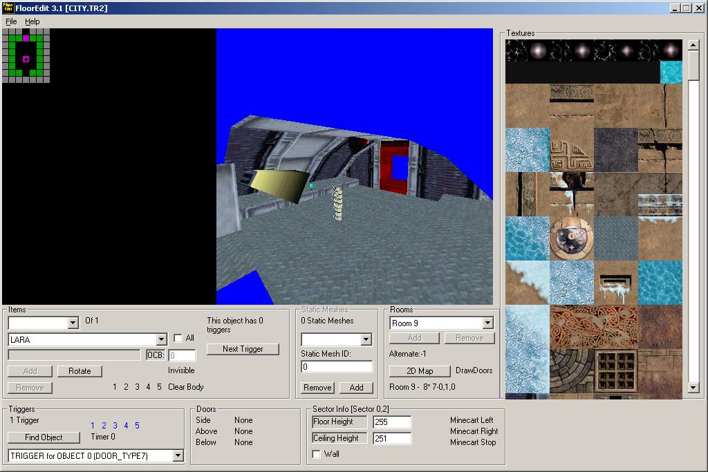Pick the sandstone texture with carved frieze and black slot
The height and width of the screenshot is (472, 708).
572,106
